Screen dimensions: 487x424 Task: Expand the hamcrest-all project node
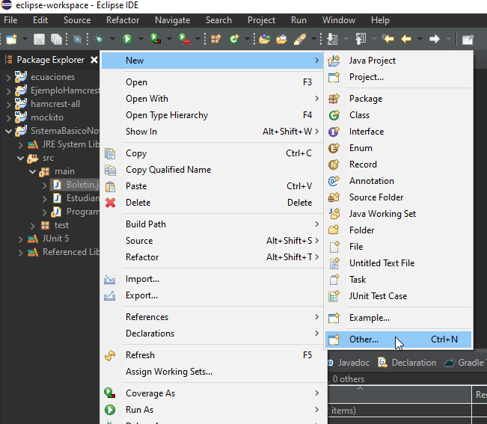tap(9, 105)
